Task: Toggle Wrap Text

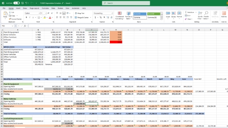Action: [x=79, y=13]
